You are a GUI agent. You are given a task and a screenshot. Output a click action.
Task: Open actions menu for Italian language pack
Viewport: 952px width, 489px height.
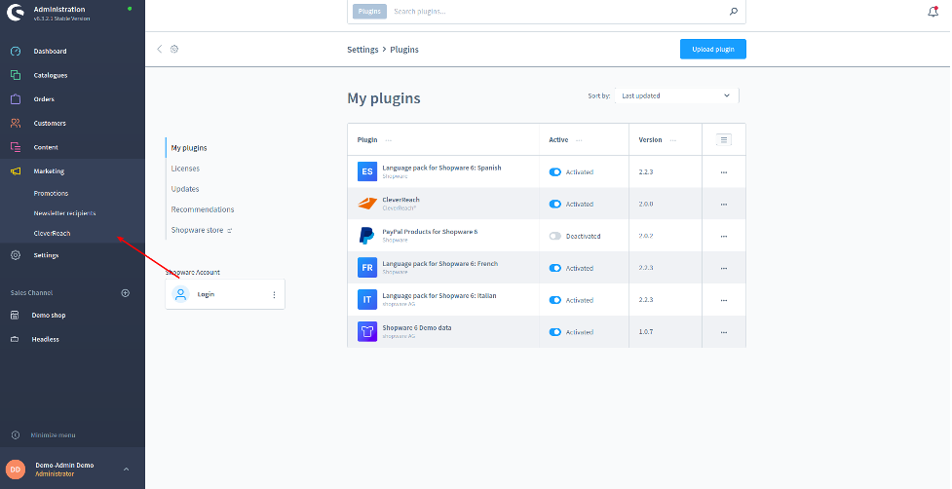coord(724,300)
